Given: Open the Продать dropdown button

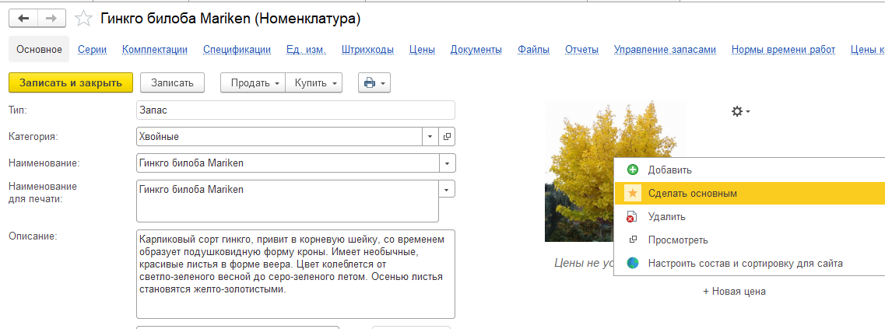Looking at the screenshot, I should (x=253, y=82).
